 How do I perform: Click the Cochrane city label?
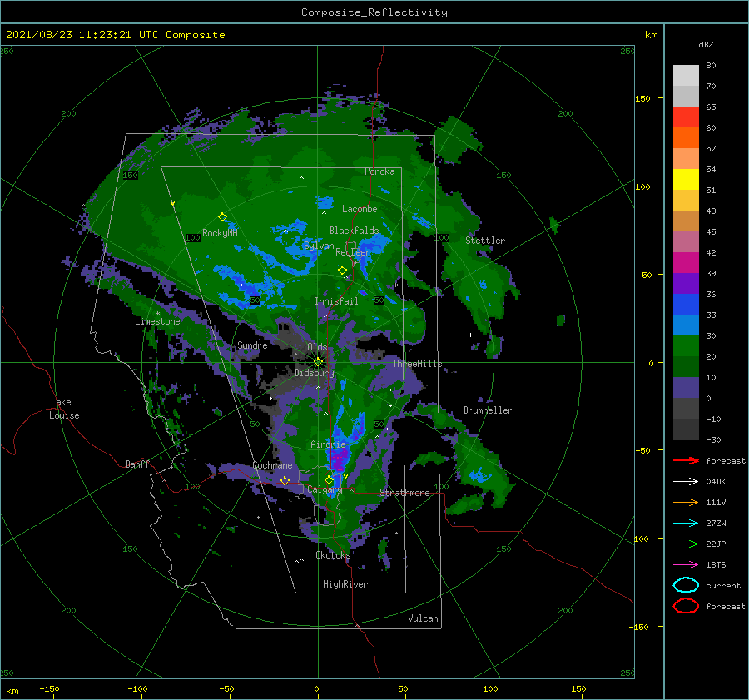tap(272, 465)
